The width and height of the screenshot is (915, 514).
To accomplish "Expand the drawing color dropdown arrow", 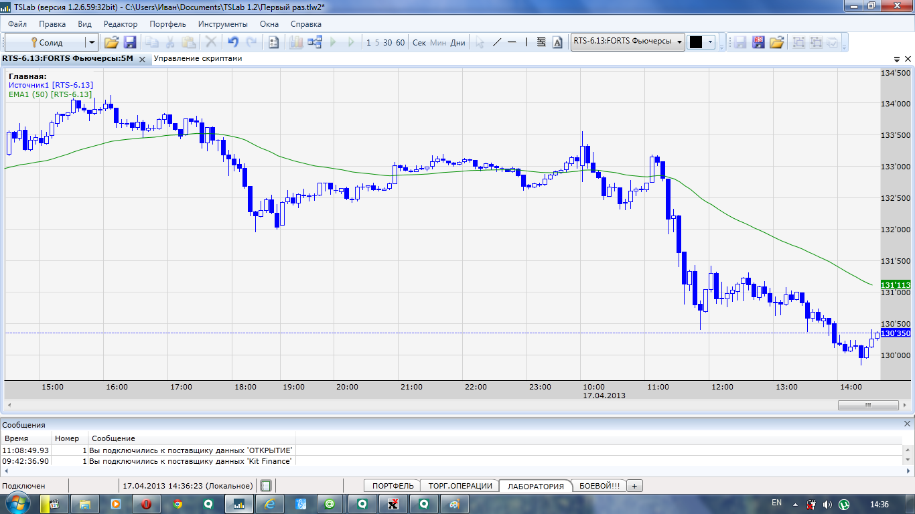I will pos(710,42).
